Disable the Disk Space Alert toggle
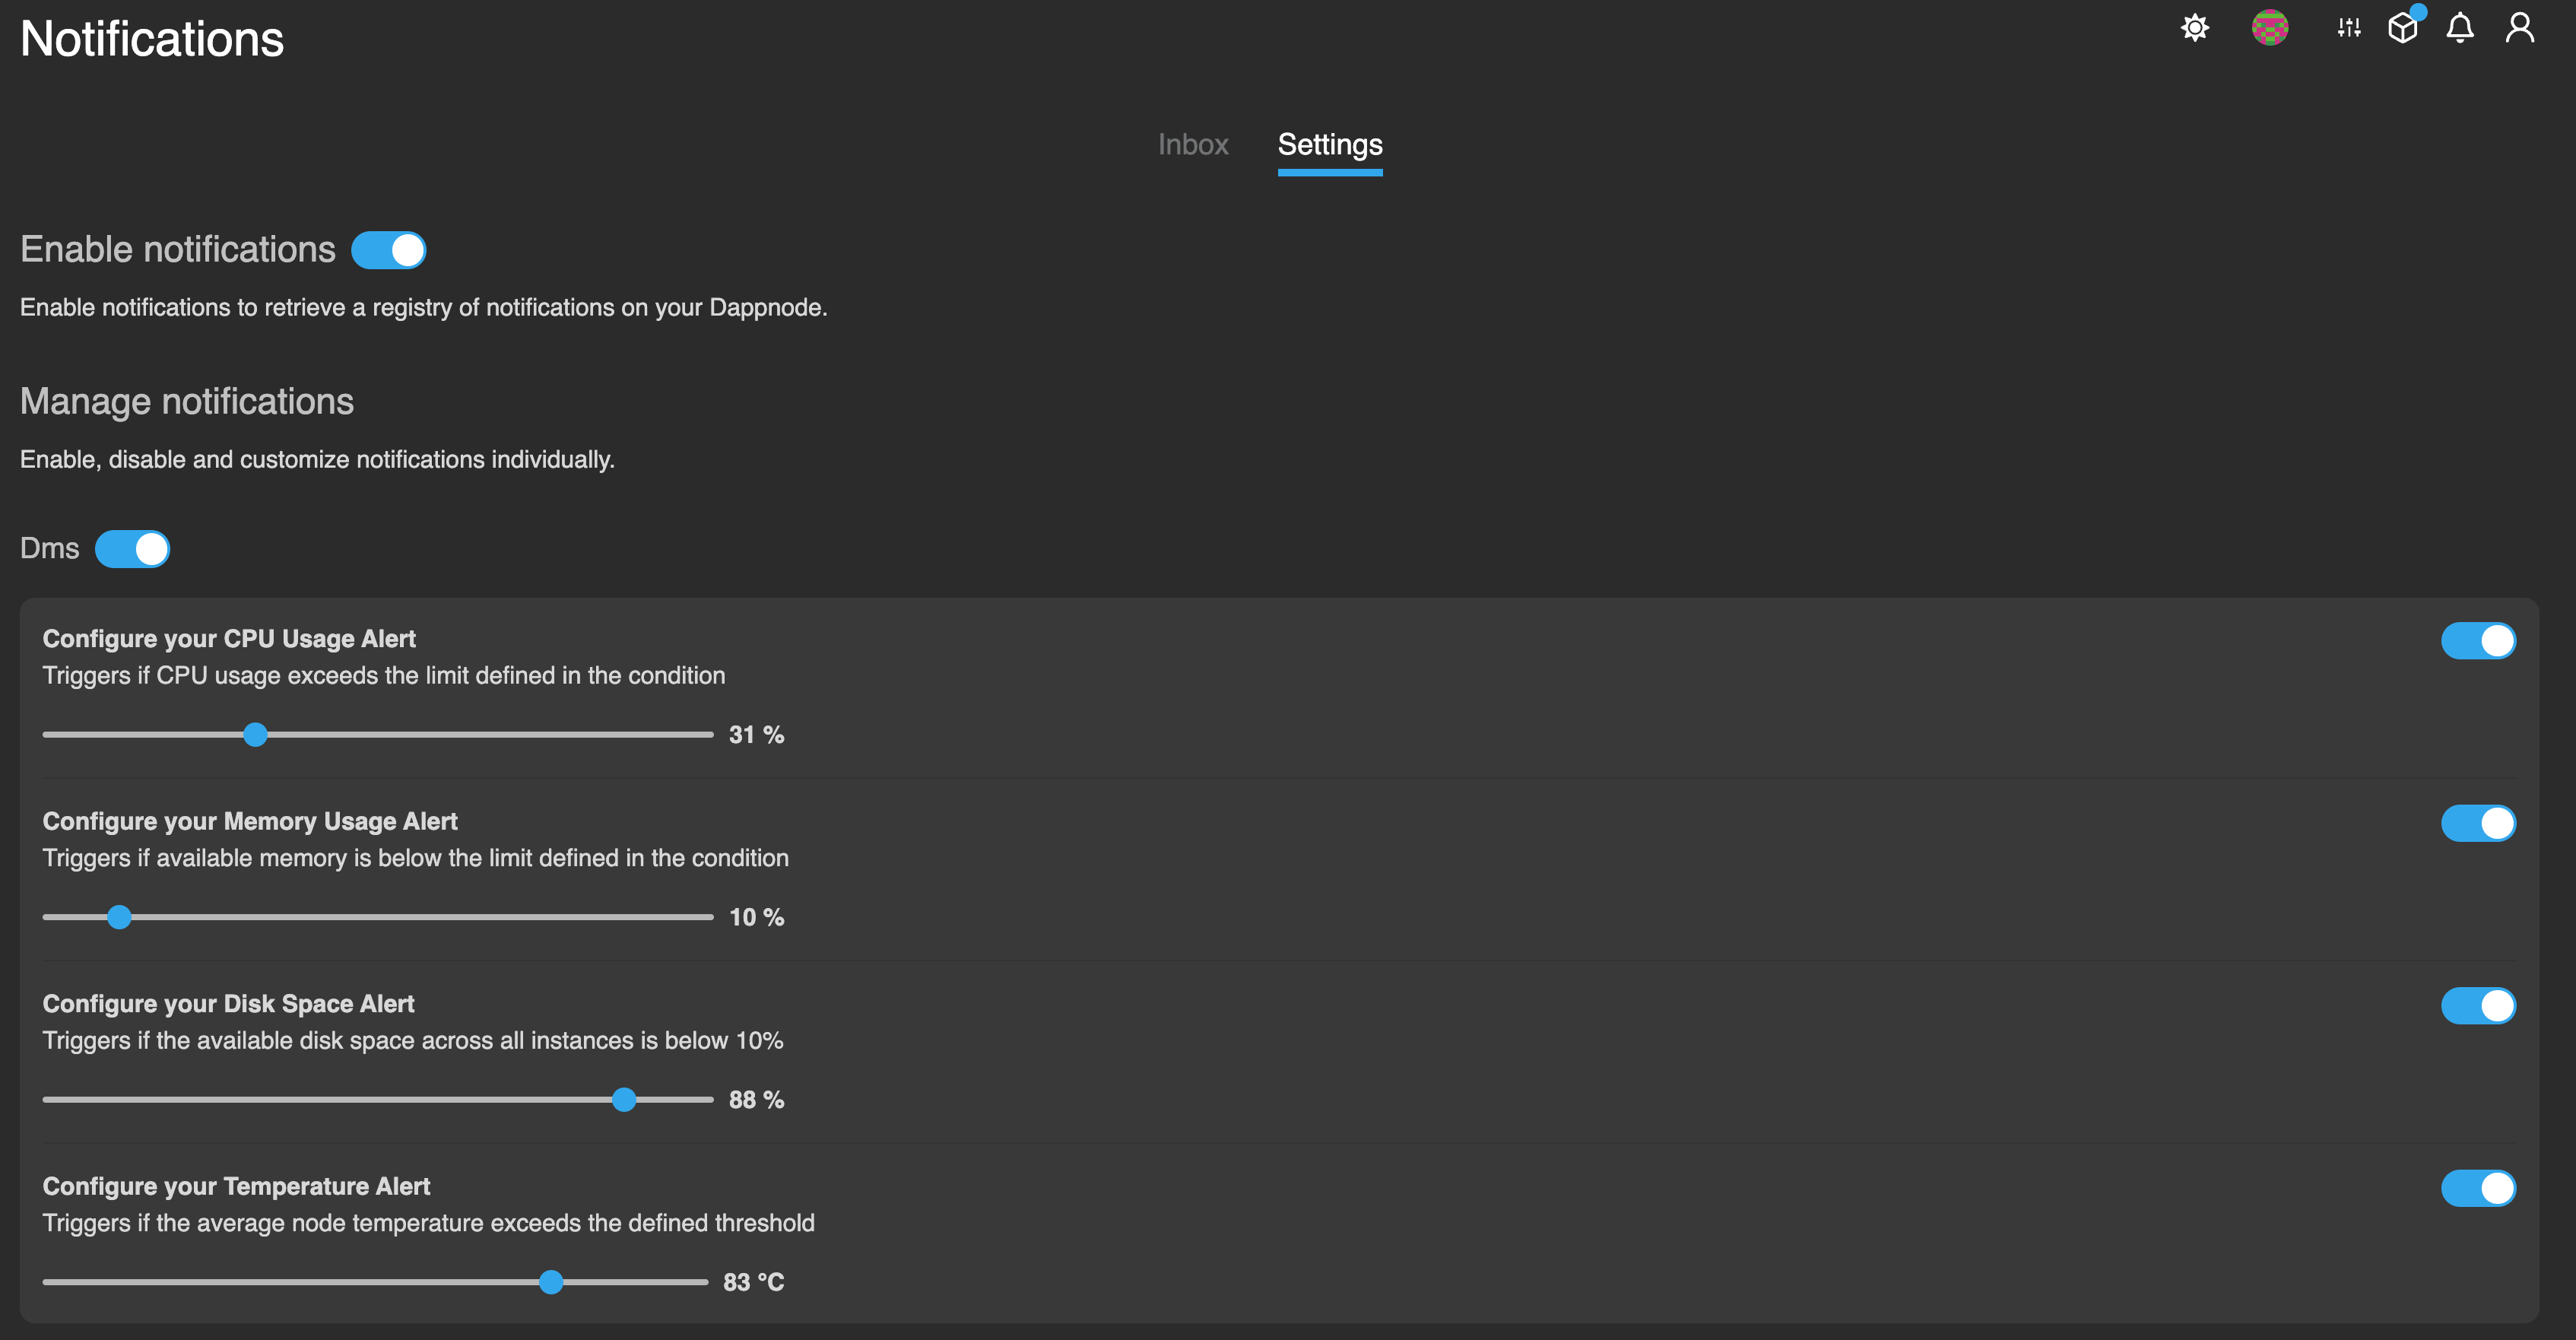2576x1340 pixels. (2478, 1006)
